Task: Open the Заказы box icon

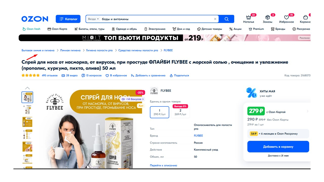Action: 268,17
